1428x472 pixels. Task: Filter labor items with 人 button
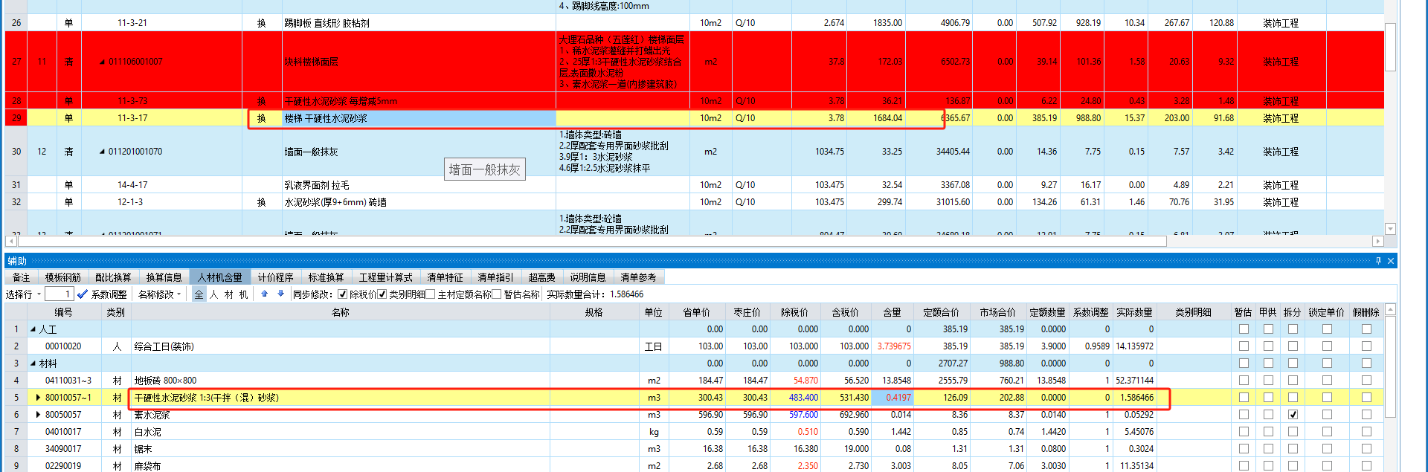(x=213, y=294)
